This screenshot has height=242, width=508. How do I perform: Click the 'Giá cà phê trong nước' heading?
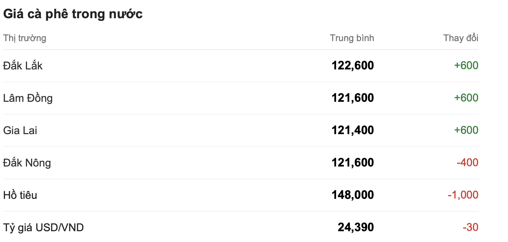tap(73, 14)
